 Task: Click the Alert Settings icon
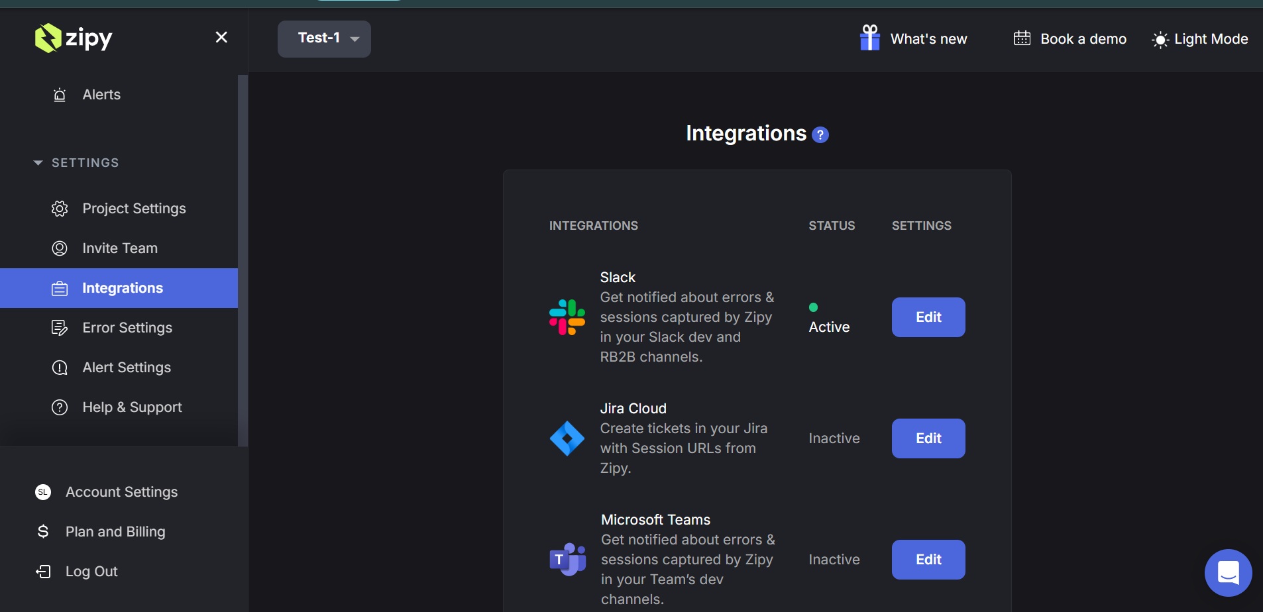point(60,368)
